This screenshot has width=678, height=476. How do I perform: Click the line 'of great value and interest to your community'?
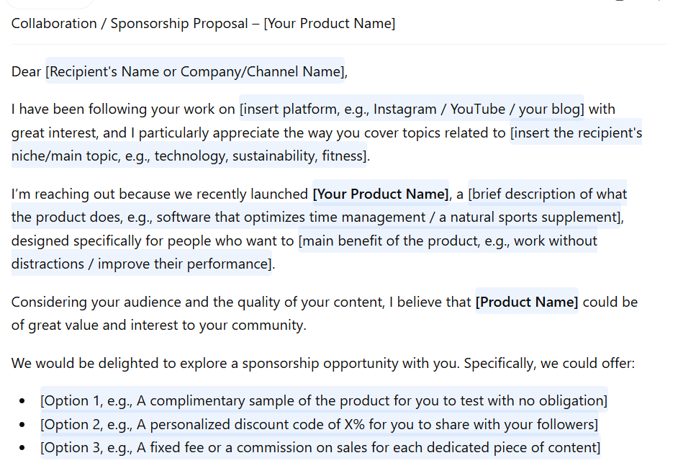[158, 325]
